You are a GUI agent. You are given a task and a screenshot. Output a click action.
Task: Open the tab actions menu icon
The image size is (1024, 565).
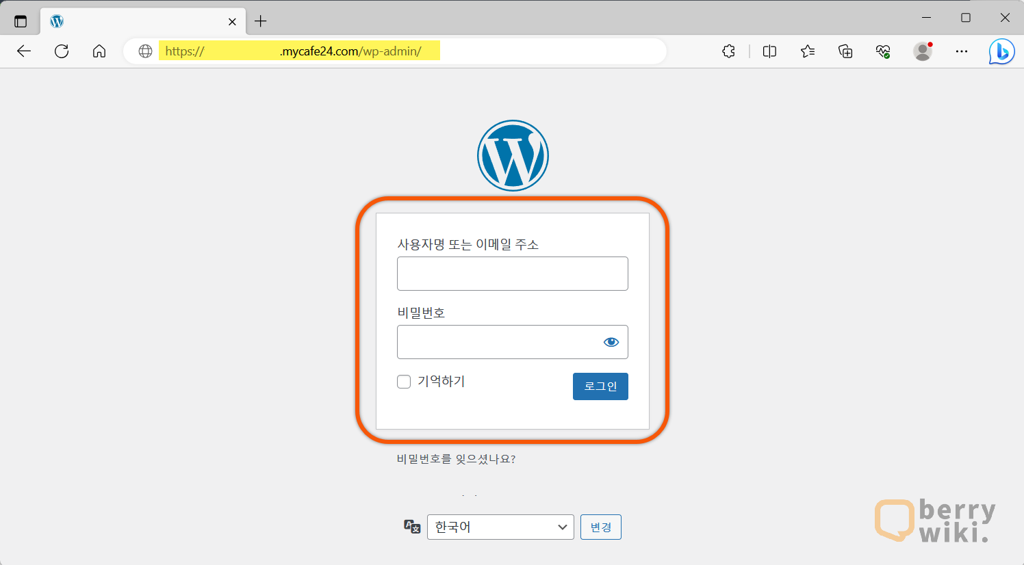pos(21,21)
